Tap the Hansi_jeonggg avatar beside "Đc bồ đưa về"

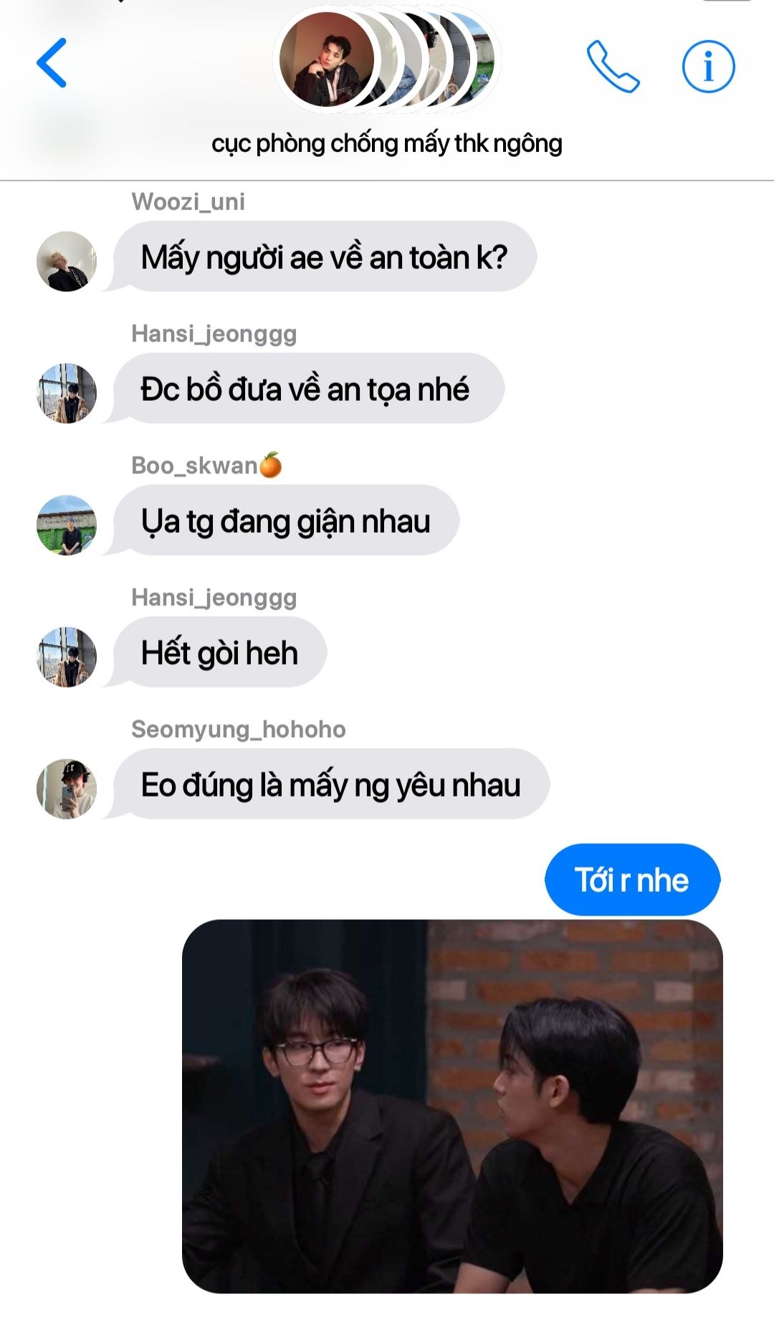click(x=67, y=393)
